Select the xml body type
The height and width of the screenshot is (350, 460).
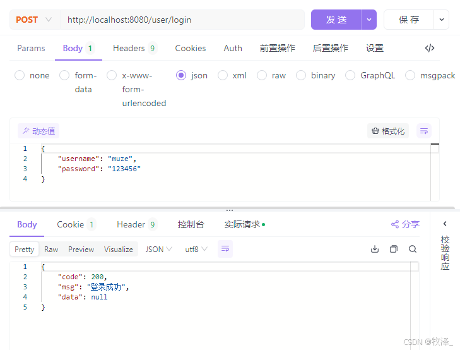(232, 75)
